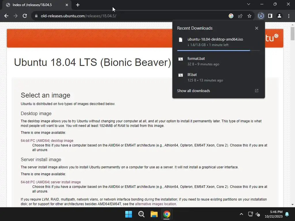This screenshot has width=295, height=221.
Task: Open the llf.bat download entry
Action: [x=219, y=77]
